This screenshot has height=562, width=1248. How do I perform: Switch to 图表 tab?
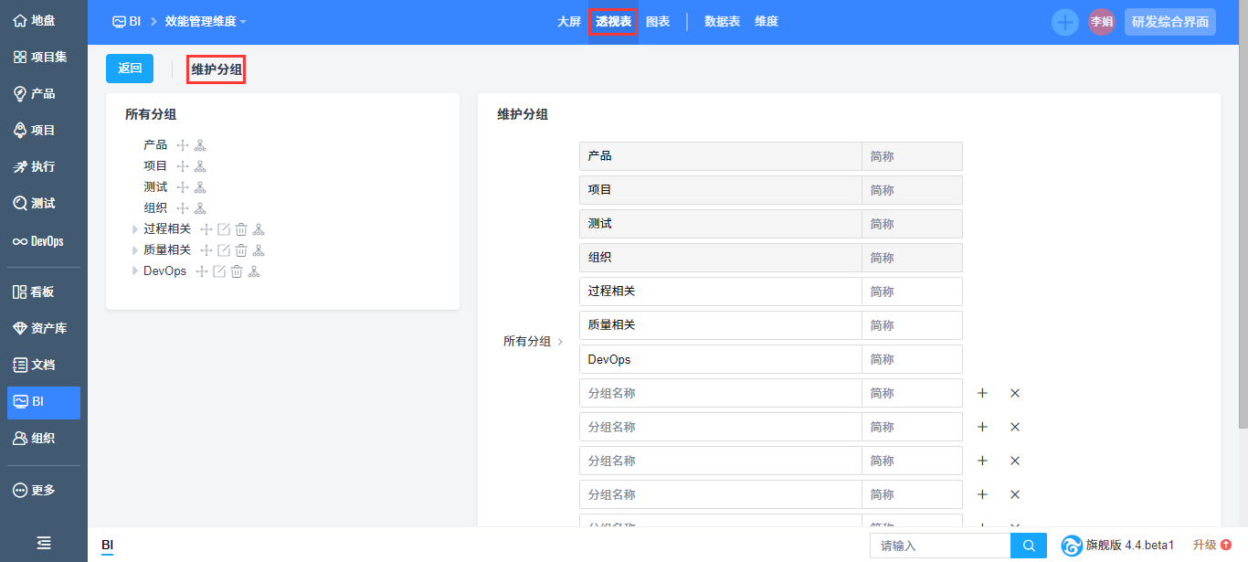coord(658,21)
